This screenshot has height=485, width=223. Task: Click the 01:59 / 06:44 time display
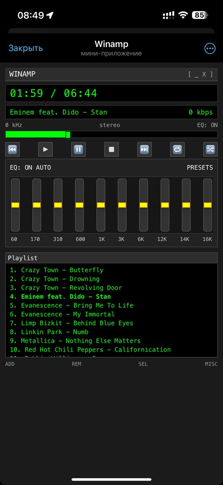(111, 93)
